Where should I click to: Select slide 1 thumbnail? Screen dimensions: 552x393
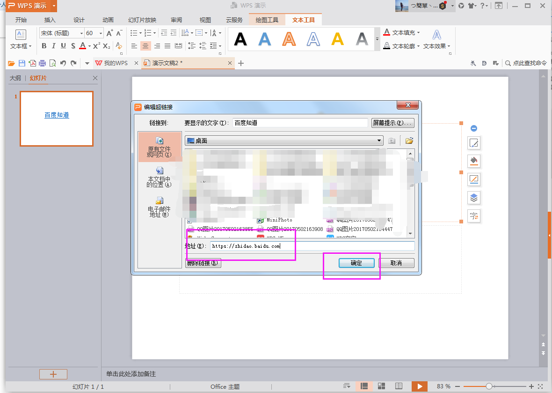coord(57,119)
